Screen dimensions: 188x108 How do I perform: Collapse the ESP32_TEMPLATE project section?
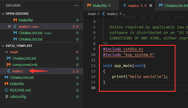coord(3,46)
